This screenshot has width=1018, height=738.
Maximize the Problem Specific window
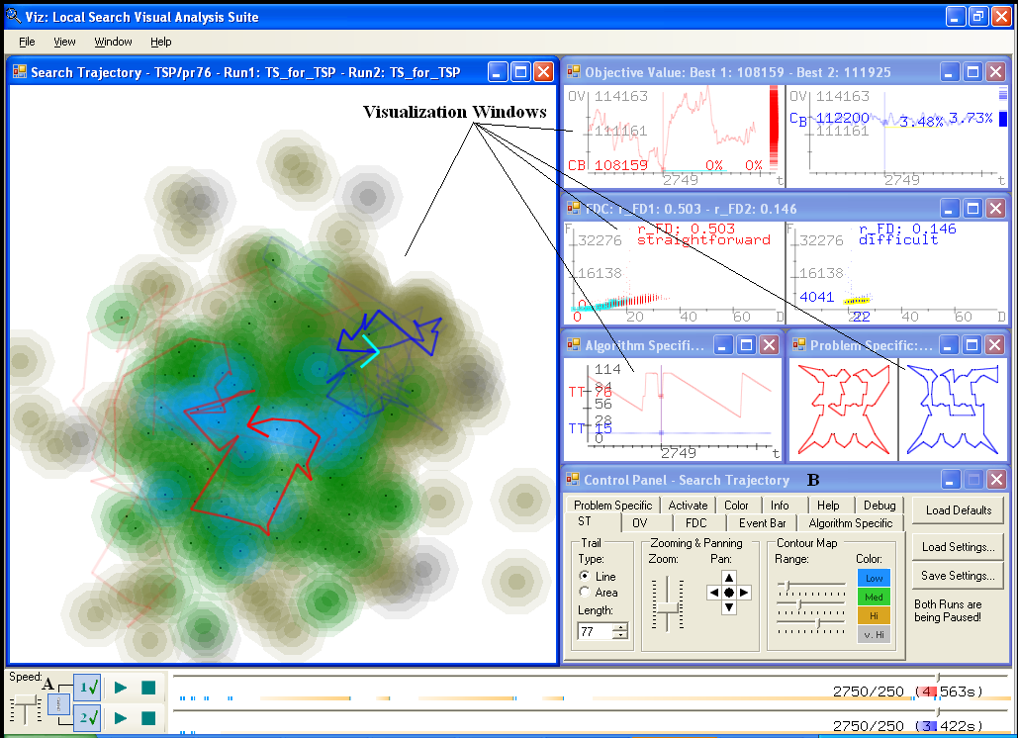972,344
